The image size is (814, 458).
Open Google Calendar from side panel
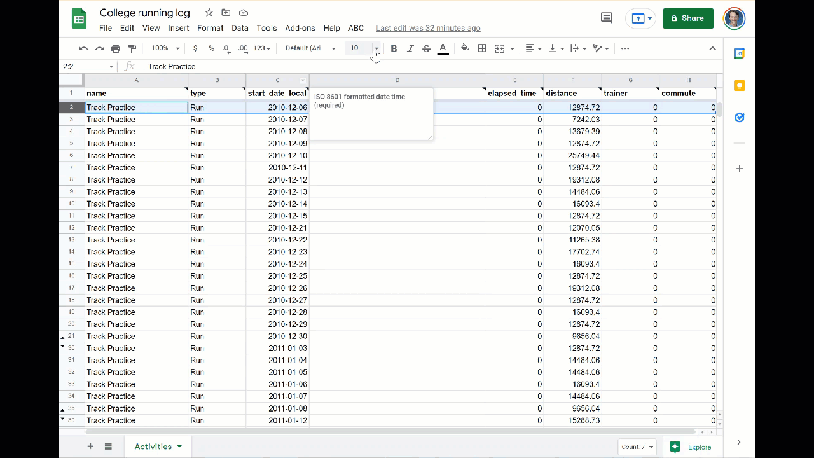739,53
